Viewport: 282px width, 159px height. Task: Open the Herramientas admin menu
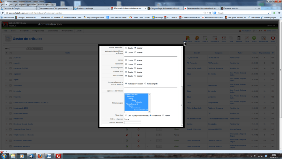click(67, 31)
